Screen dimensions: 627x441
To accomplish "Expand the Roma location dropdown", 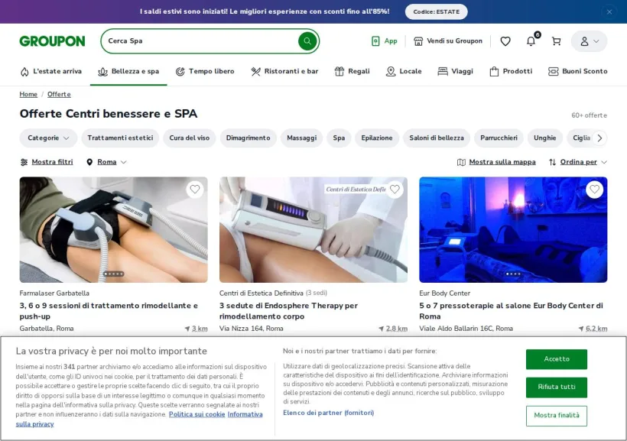I will coord(106,162).
